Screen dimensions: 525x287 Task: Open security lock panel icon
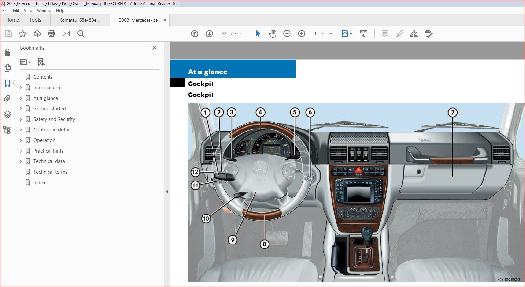[x=7, y=52]
